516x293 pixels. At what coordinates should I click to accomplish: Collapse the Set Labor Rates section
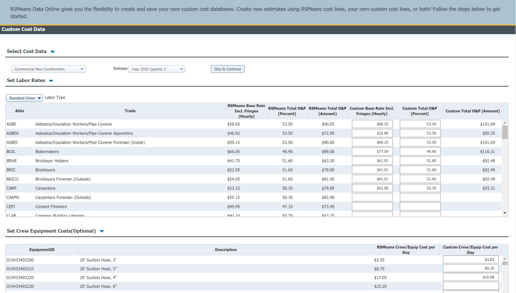51,80
